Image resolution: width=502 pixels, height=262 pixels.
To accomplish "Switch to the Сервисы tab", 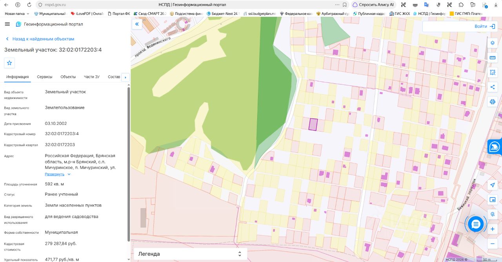I will (x=45, y=77).
